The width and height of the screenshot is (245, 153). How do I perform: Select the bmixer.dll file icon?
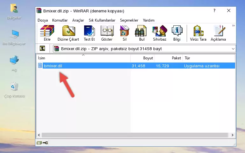click(x=40, y=65)
